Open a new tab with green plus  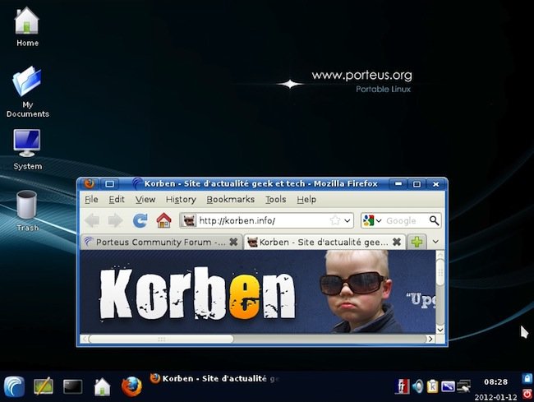click(417, 242)
